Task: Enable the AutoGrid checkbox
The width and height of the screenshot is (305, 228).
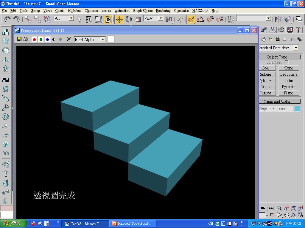Action: 286,62
